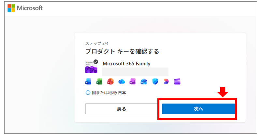Click the Word app icon

(x=88, y=81)
